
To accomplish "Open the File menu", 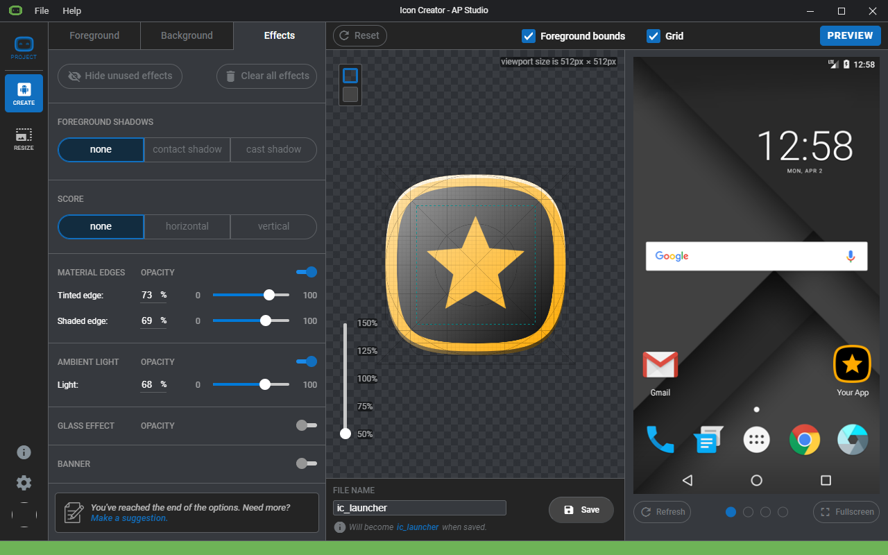I will coord(42,10).
